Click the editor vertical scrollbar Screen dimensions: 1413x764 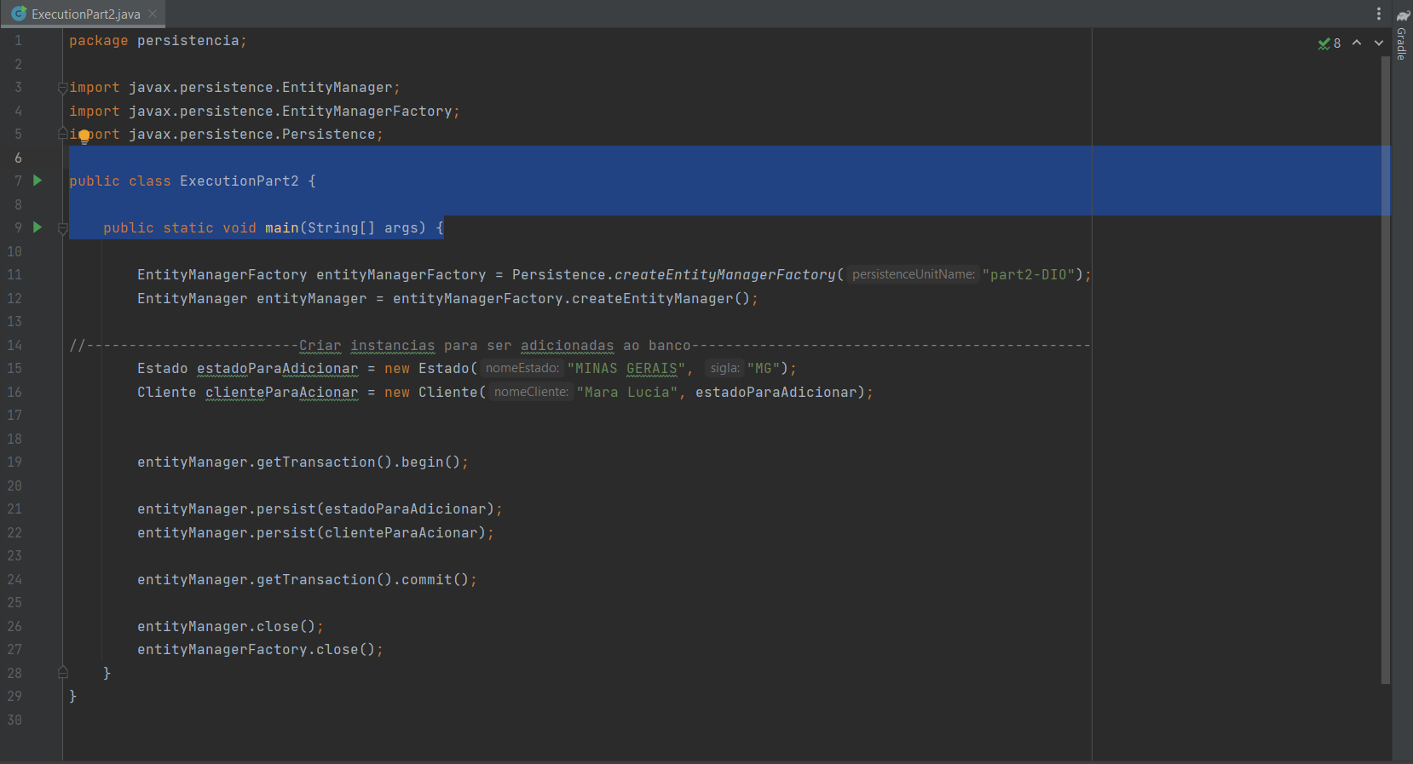[x=1386, y=371]
